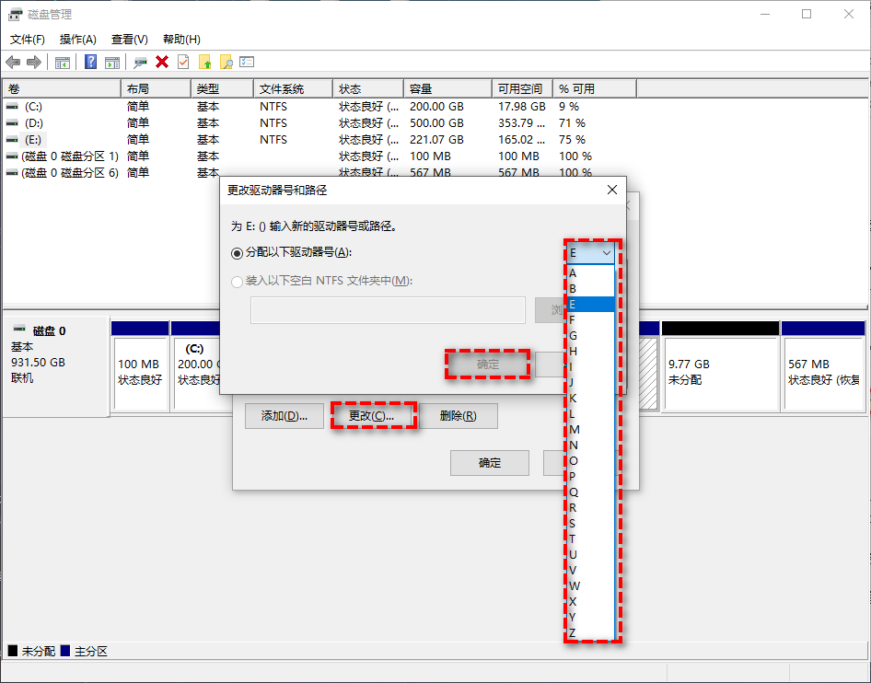Click the drive-with-magnifier toolbar icon
Image resolution: width=871 pixels, height=683 pixels.
[x=140, y=63]
